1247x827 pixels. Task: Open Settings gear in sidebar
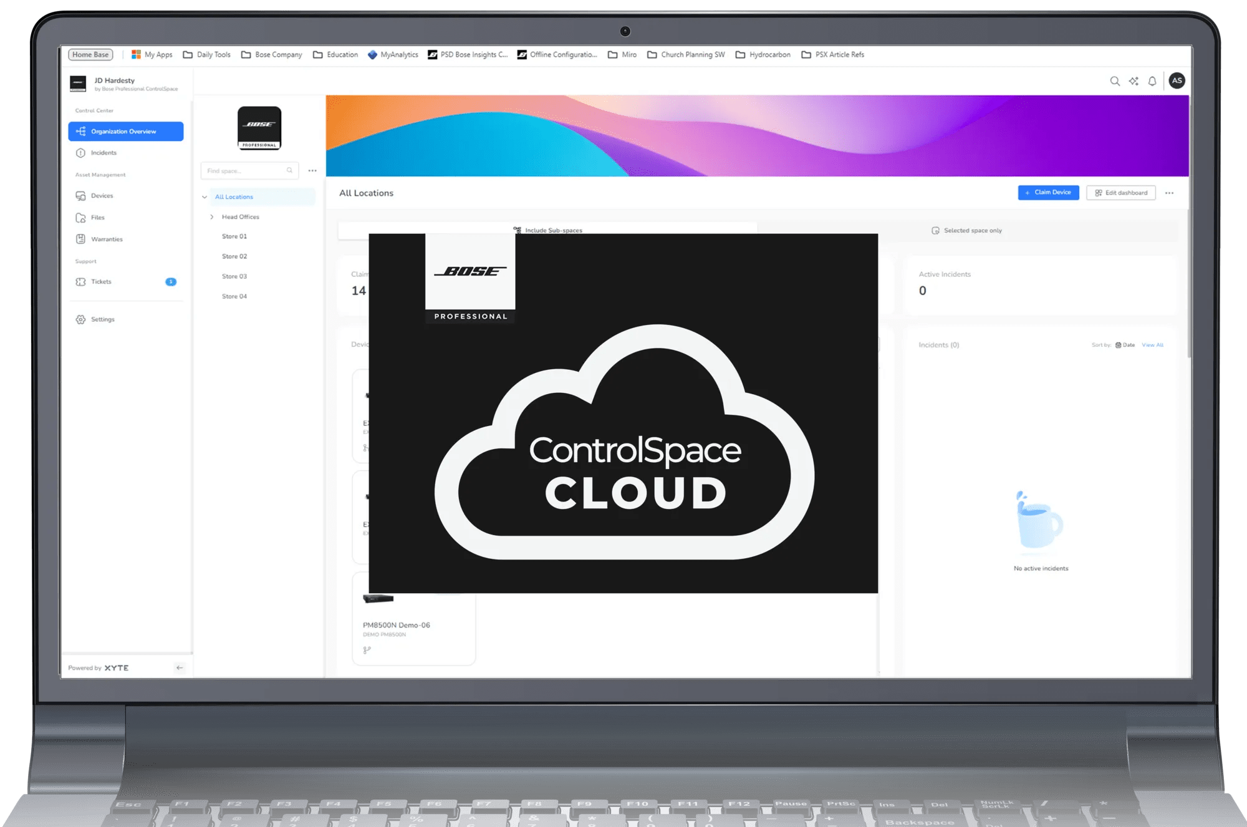tap(102, 319)
